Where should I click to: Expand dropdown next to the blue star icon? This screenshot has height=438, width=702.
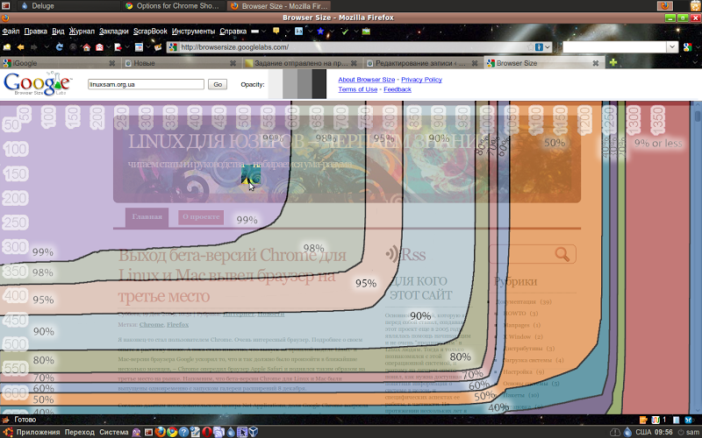pyautogui.click(x=332, y=32)
